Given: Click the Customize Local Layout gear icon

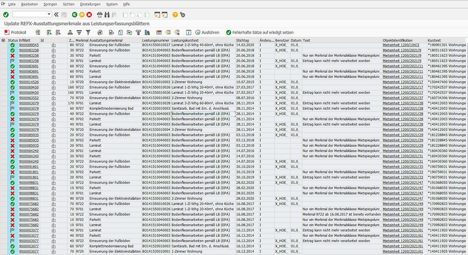Looking at the screenshot, I should coord(183,15).
